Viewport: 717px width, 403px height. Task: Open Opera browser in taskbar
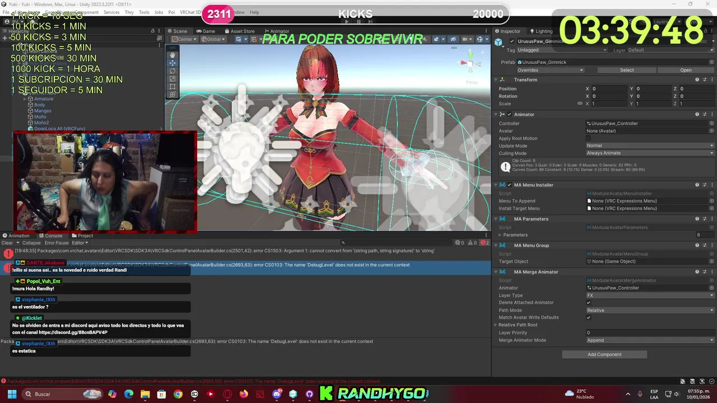tap(227, 394)
